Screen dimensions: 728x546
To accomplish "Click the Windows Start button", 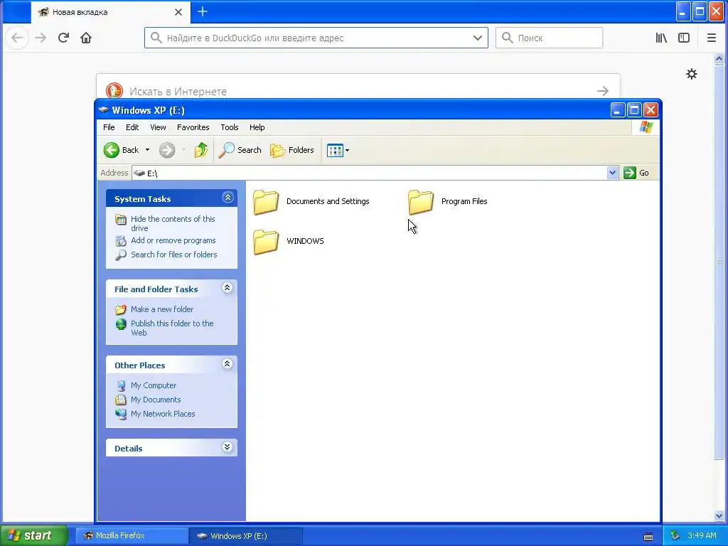I will (x=34, y=535).
